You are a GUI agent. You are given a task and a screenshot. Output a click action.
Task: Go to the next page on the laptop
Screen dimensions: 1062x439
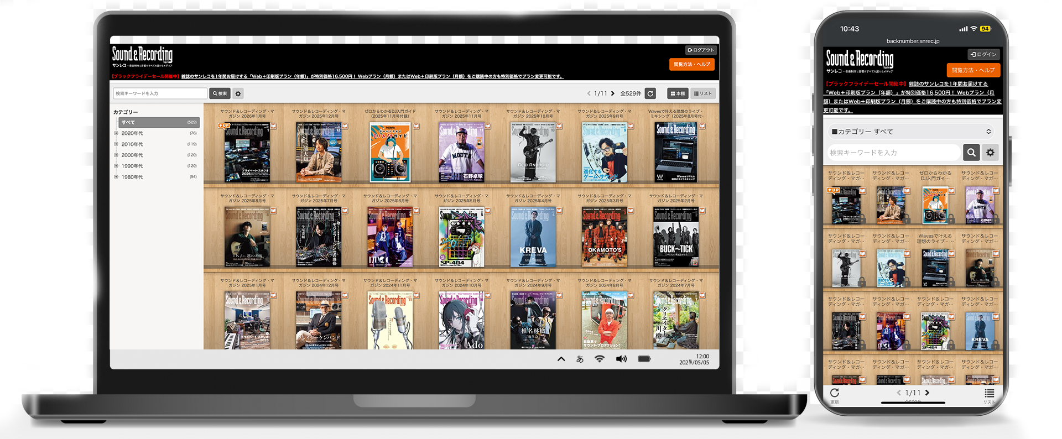(613, 93)
